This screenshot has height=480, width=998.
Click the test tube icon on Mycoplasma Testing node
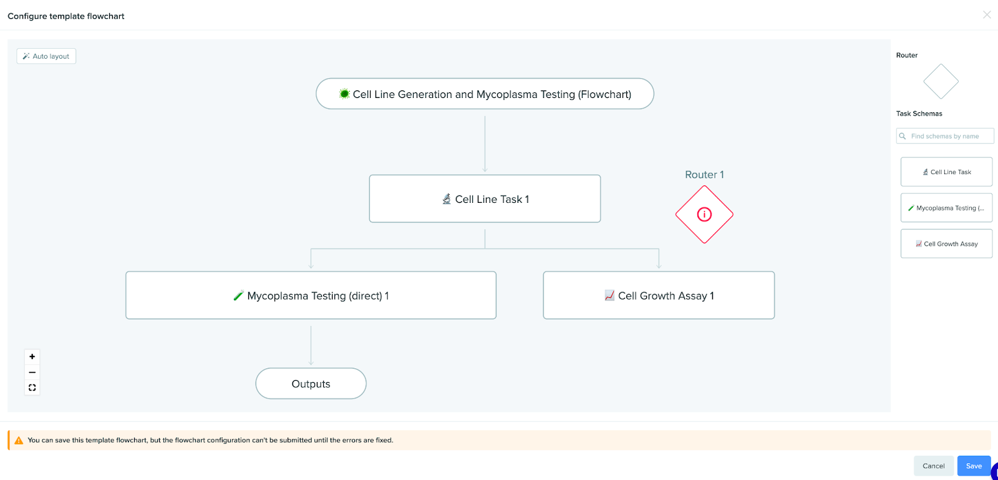pyautogui.click(x=238, y=296)
